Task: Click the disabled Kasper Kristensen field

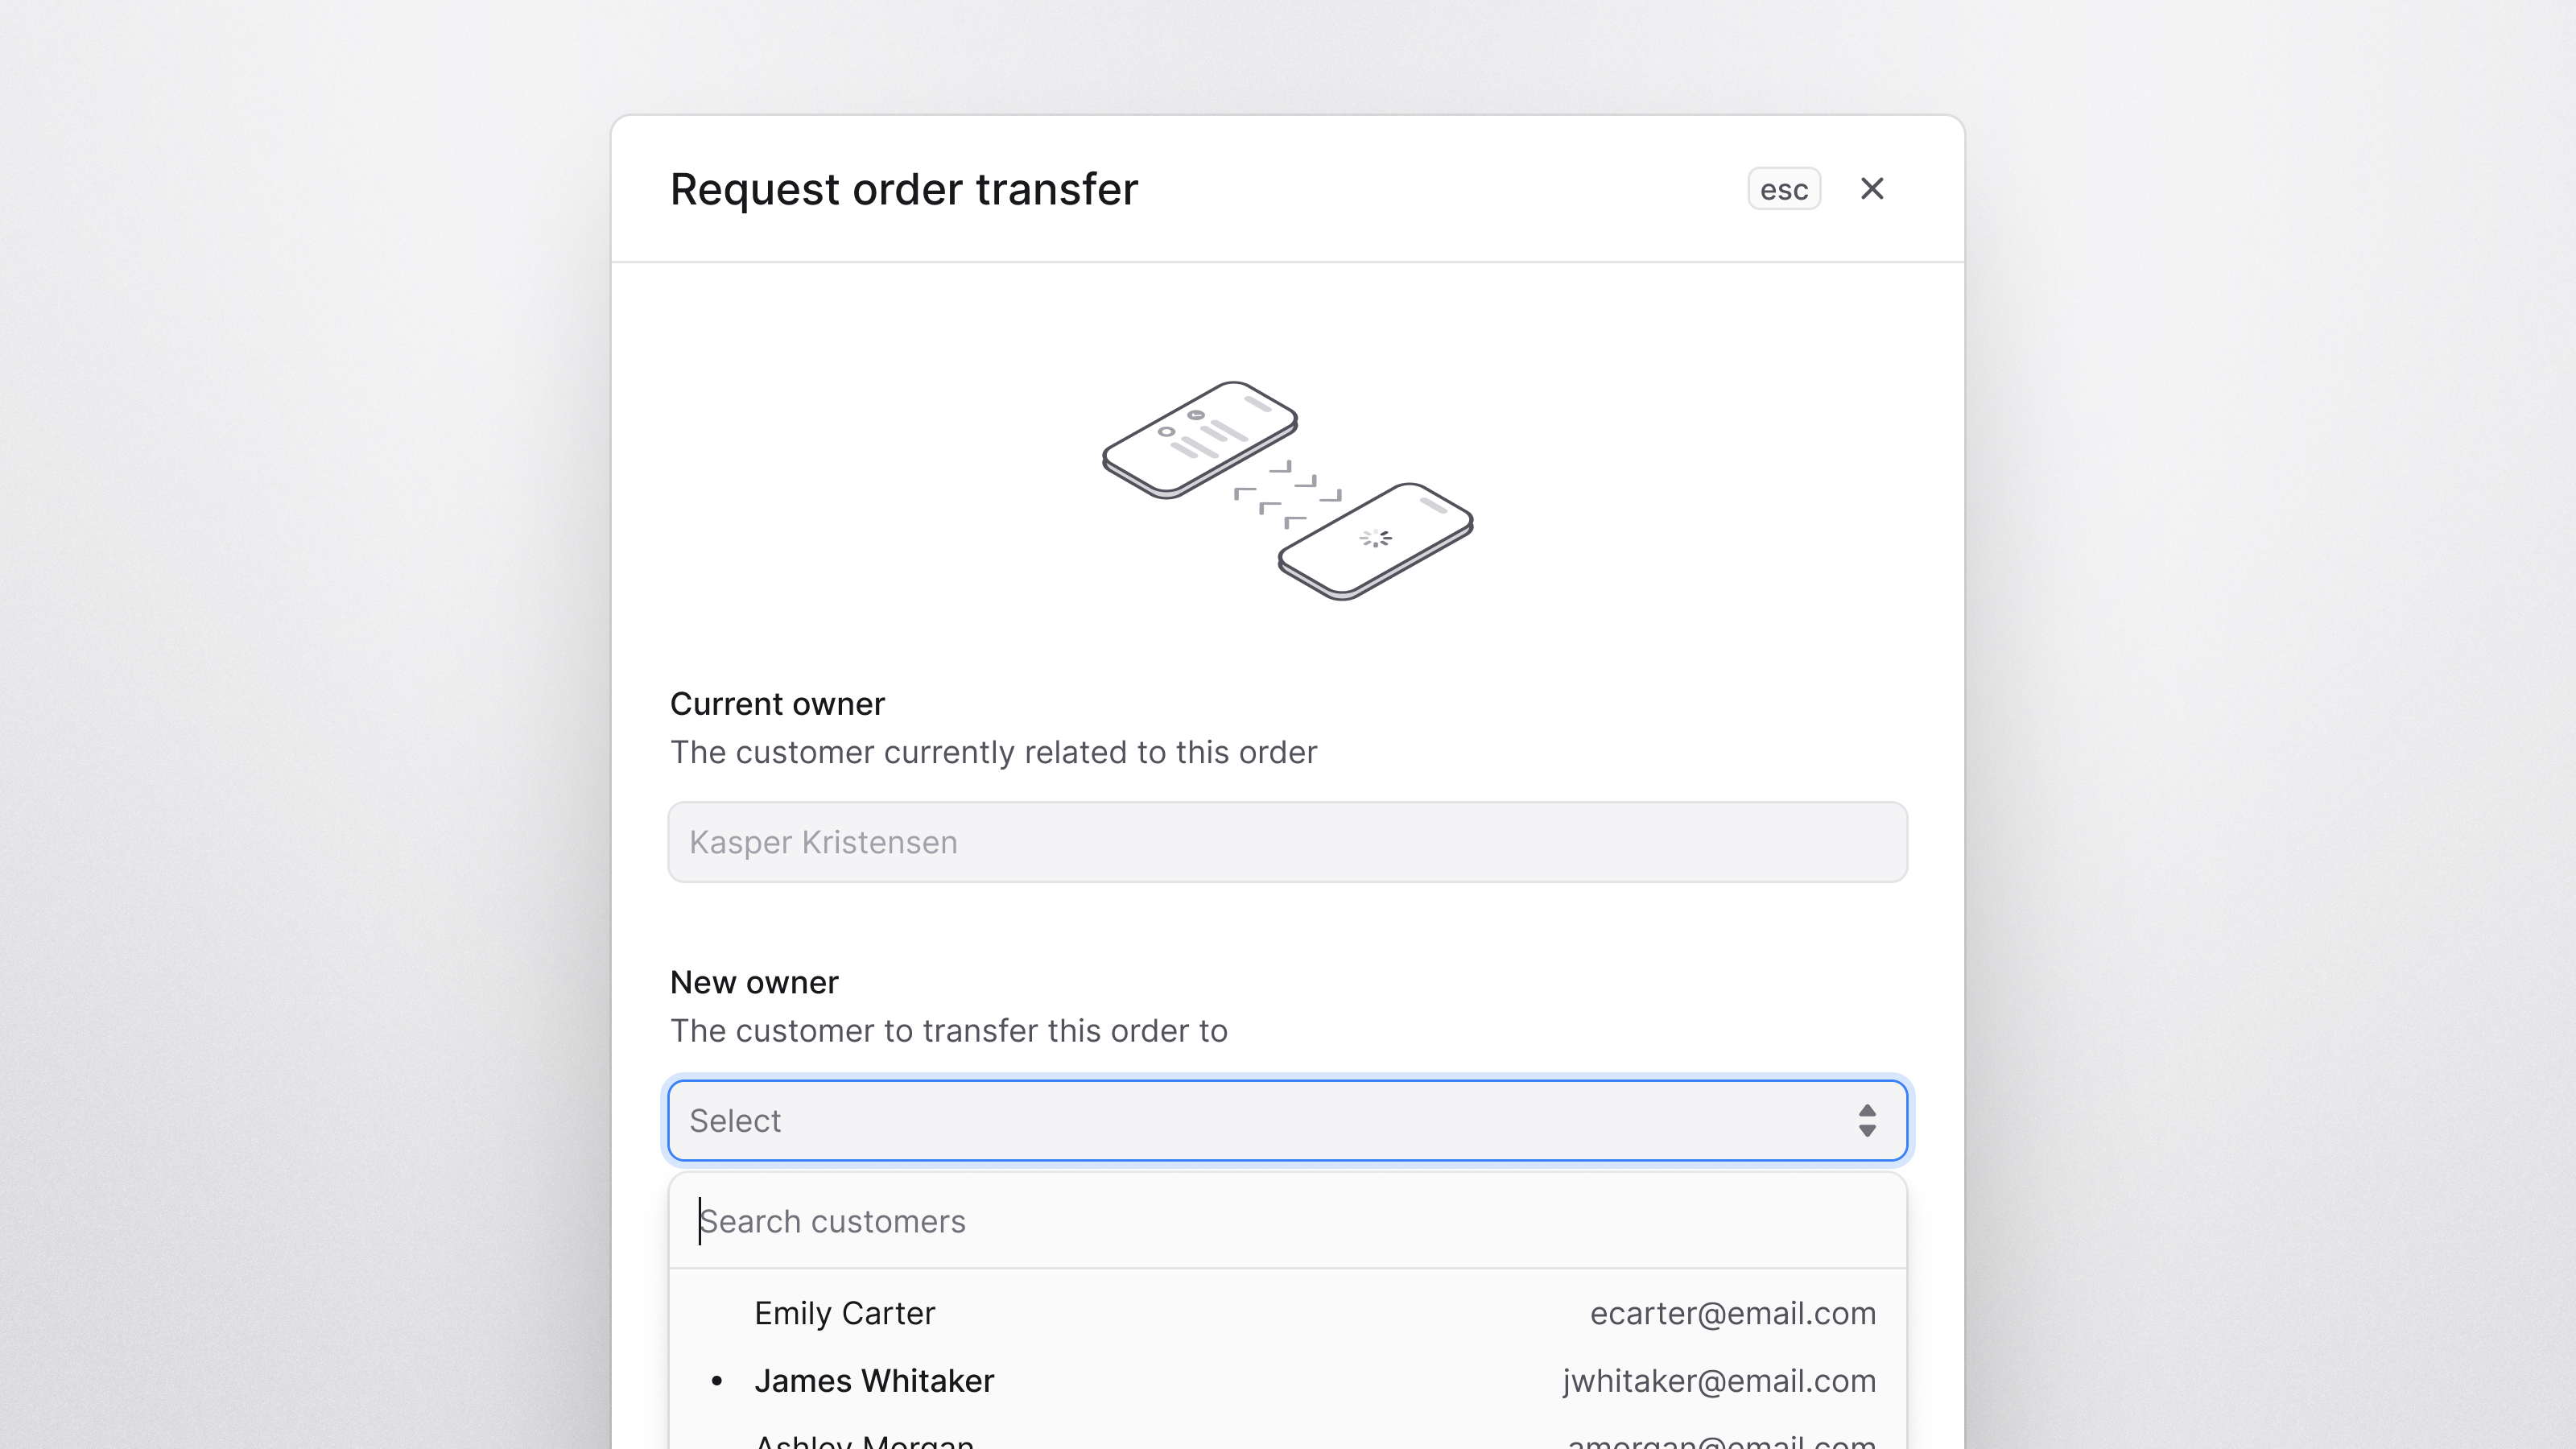Action: point(1287,842)
